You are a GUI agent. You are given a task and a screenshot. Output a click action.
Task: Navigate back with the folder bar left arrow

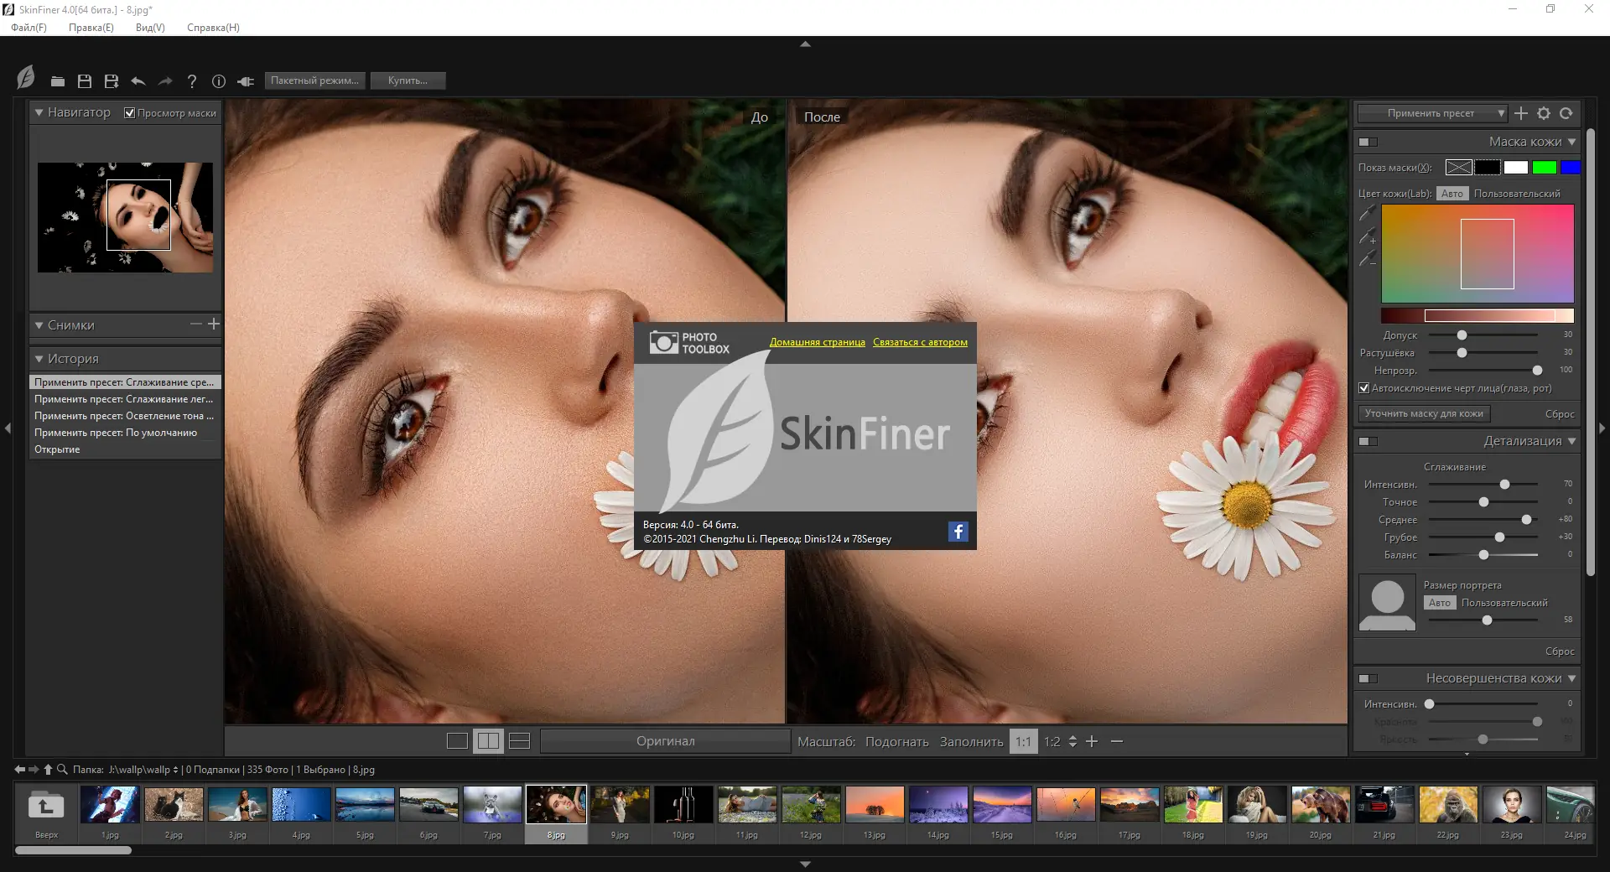coord(19,769)
